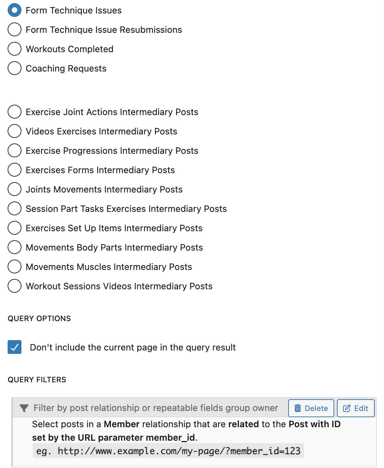The width and height of the screenshot is (384, 468).
Task: Choose Form Technique Issue Resubmissions
Action: tap(15, 30)
